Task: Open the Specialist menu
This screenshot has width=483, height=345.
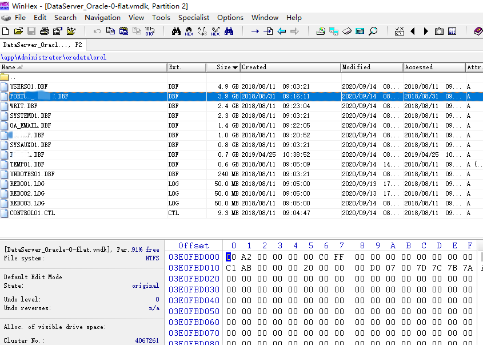Action: click(194, 18)
